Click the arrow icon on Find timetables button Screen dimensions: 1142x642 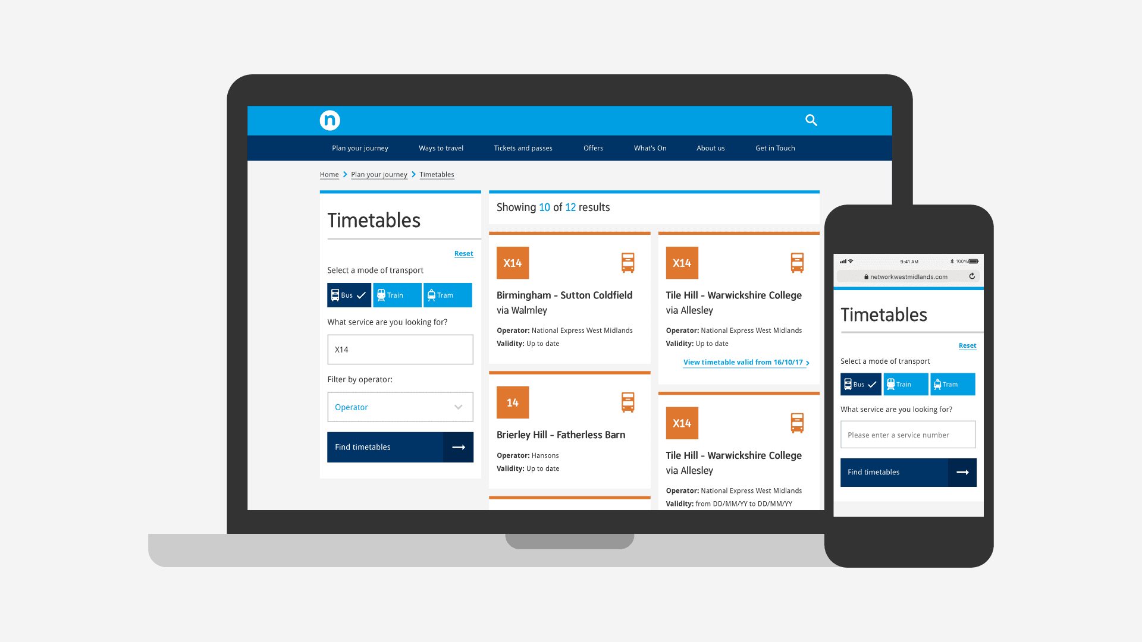(x=458, y=447)
